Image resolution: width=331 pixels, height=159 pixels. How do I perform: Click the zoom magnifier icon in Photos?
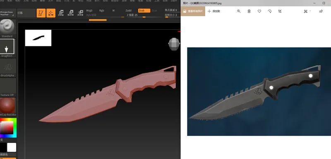coord(239,11)
